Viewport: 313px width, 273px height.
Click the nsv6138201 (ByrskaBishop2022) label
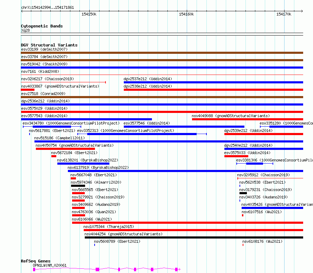click(x=88, y=160)
